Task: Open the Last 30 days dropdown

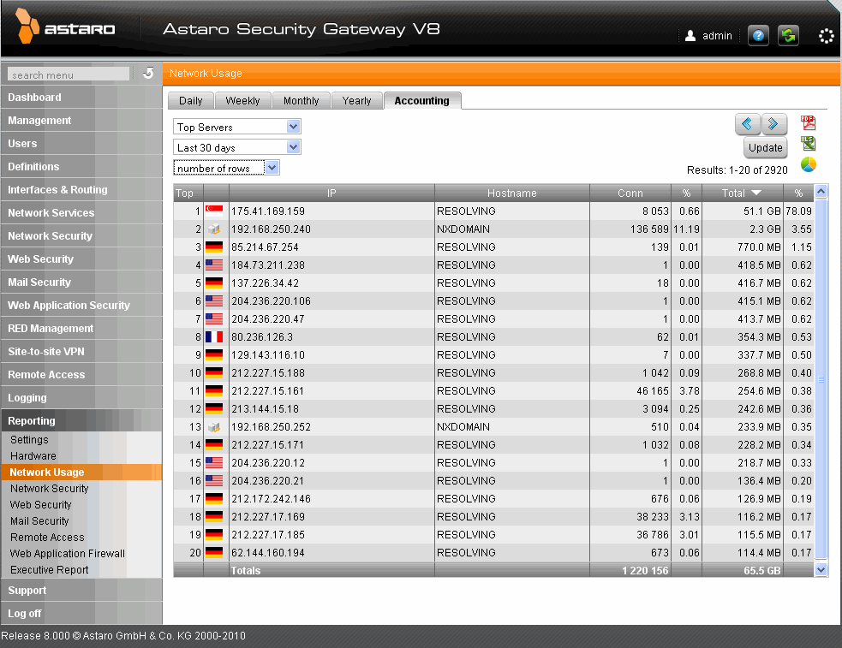Action: pyautogui.click(x=236, y=147)
